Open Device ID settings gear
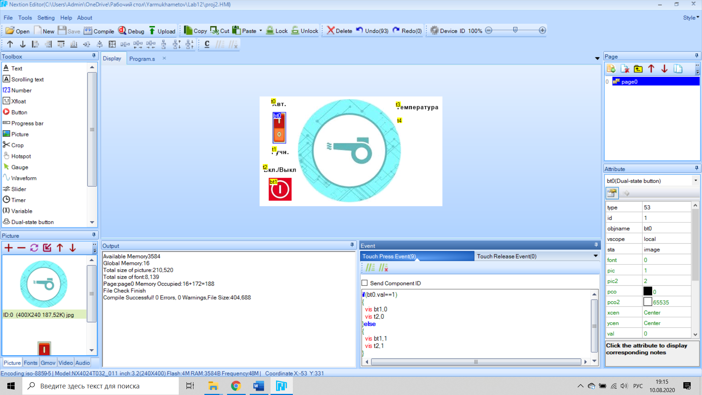The width and height of the screenshot is (702, 395). [434, 30]
